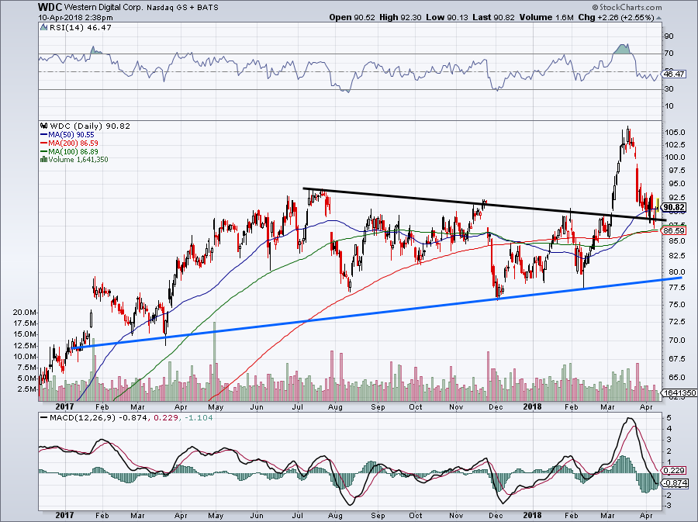Click the WDC (Daily) 90.82 legend entry
Image resolution: width=698 pixels, height=522 pixels.
tap(90, 126)
